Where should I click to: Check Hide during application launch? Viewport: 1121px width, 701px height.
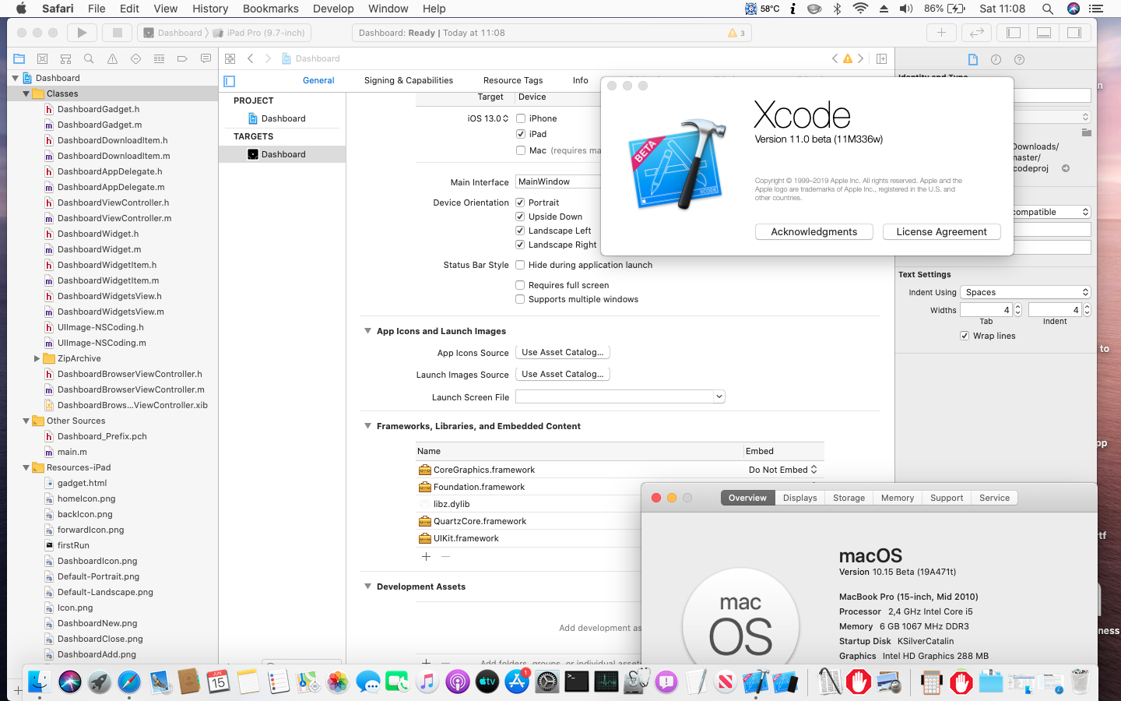point(520,265)
